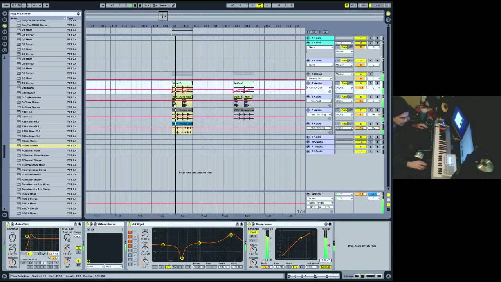Toggle the OVR overdub switch

(x=146, y=5)
